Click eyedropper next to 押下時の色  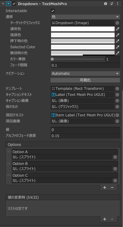pyautogui.click(x=118, y=41)
